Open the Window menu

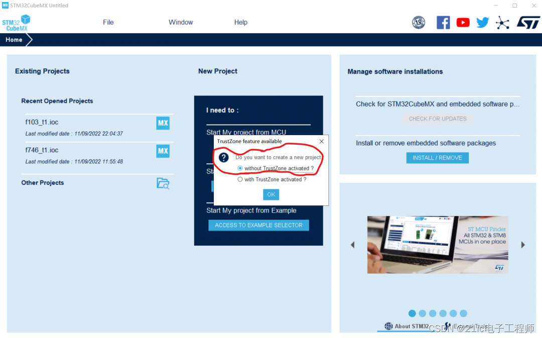click(181, 22)
